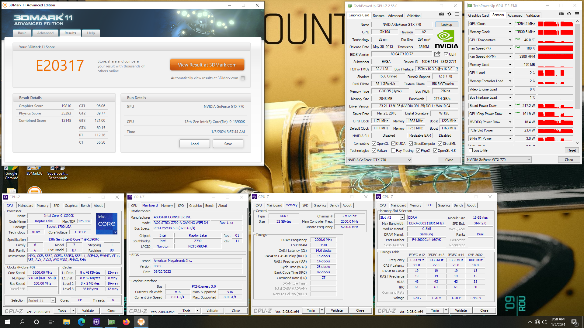
Task: Click the refresh icon in GPU-Z Graphics Card window
Action: click(449, 14)
